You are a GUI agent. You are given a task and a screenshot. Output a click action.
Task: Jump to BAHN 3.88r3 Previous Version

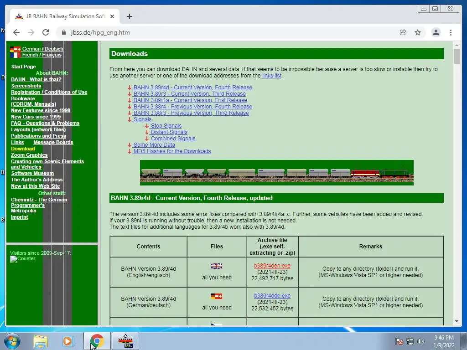coord(191,113)
